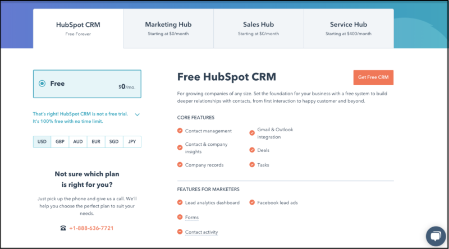Click the 'Lead analytics dashboard' feature text
Viewport: 449px width, 249px height.
(x=212, y=202)
